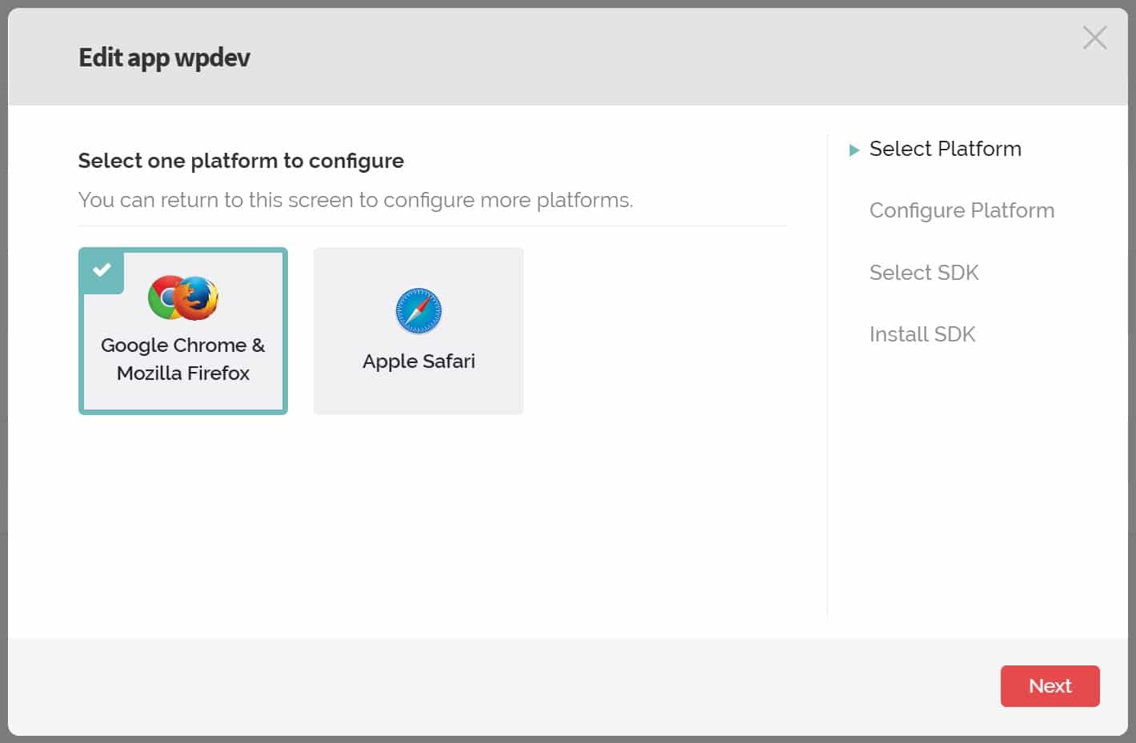Click the Google Chrome icon on the platform card
The image size is (1136, 743).
(x=168, y=298)
